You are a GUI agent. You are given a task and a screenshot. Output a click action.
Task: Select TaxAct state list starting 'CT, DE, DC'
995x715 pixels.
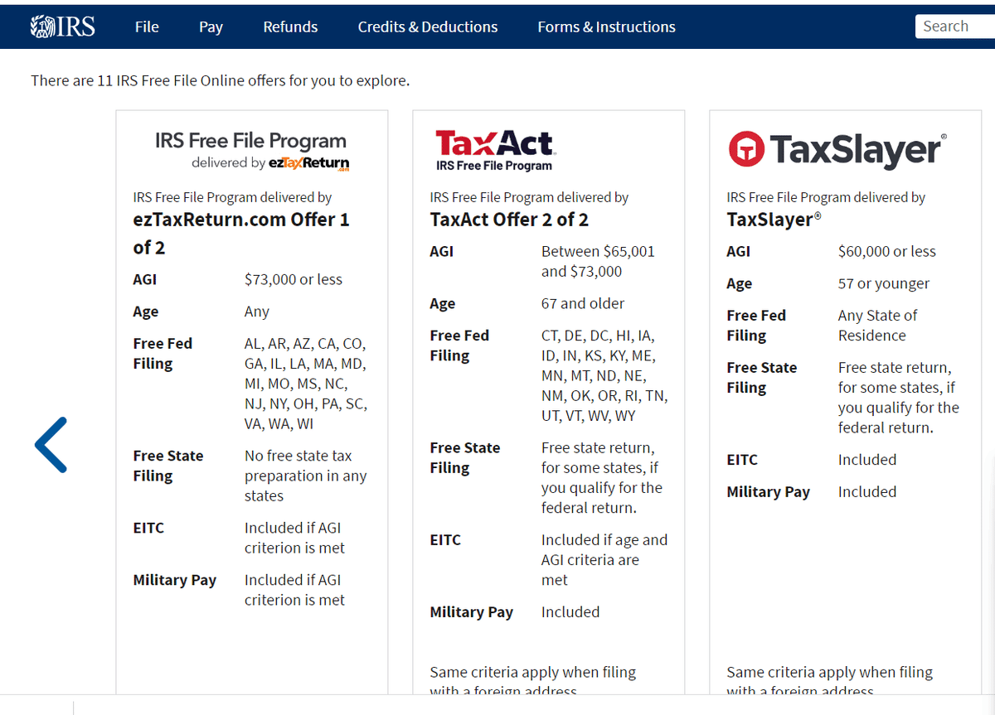tap(604, 375)
